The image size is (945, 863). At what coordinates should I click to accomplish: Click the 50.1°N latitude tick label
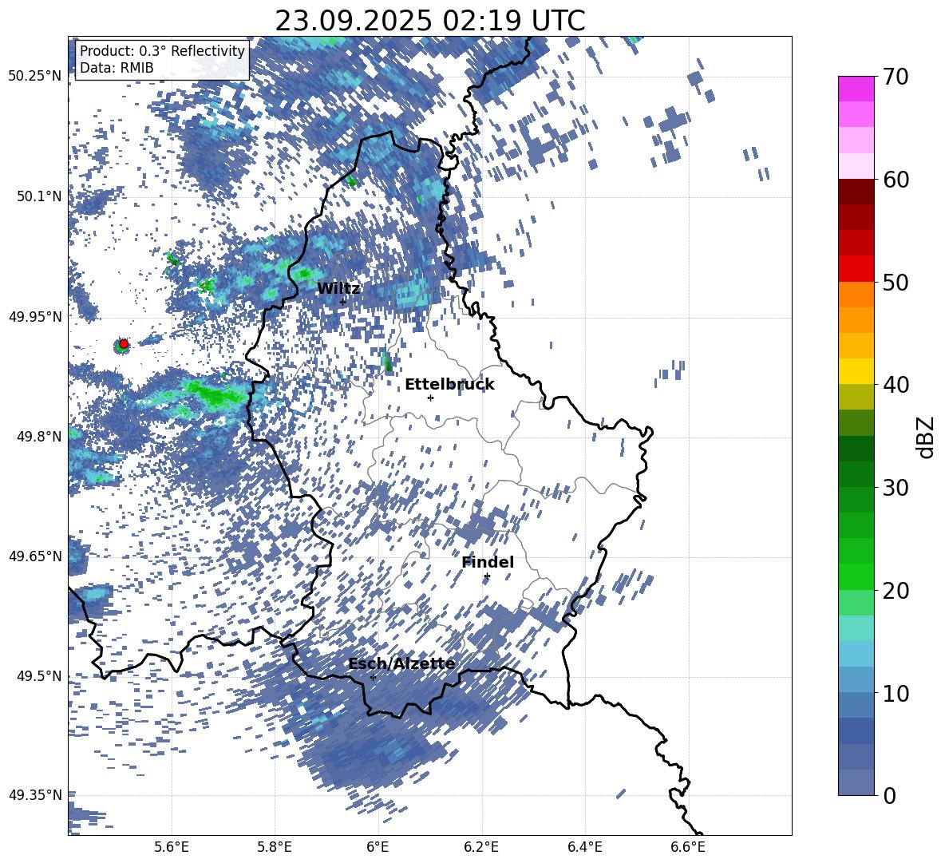pos(38,196)
